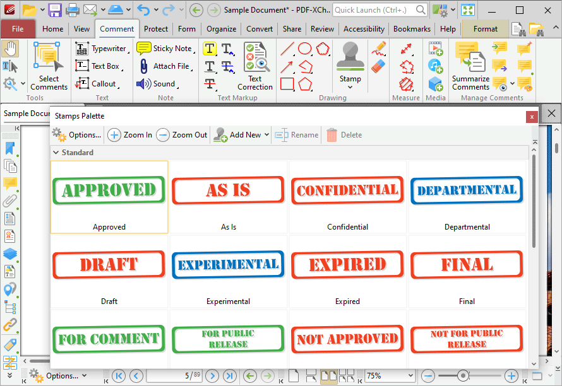
Task: Open the File menu
Action: click(18, 29)
